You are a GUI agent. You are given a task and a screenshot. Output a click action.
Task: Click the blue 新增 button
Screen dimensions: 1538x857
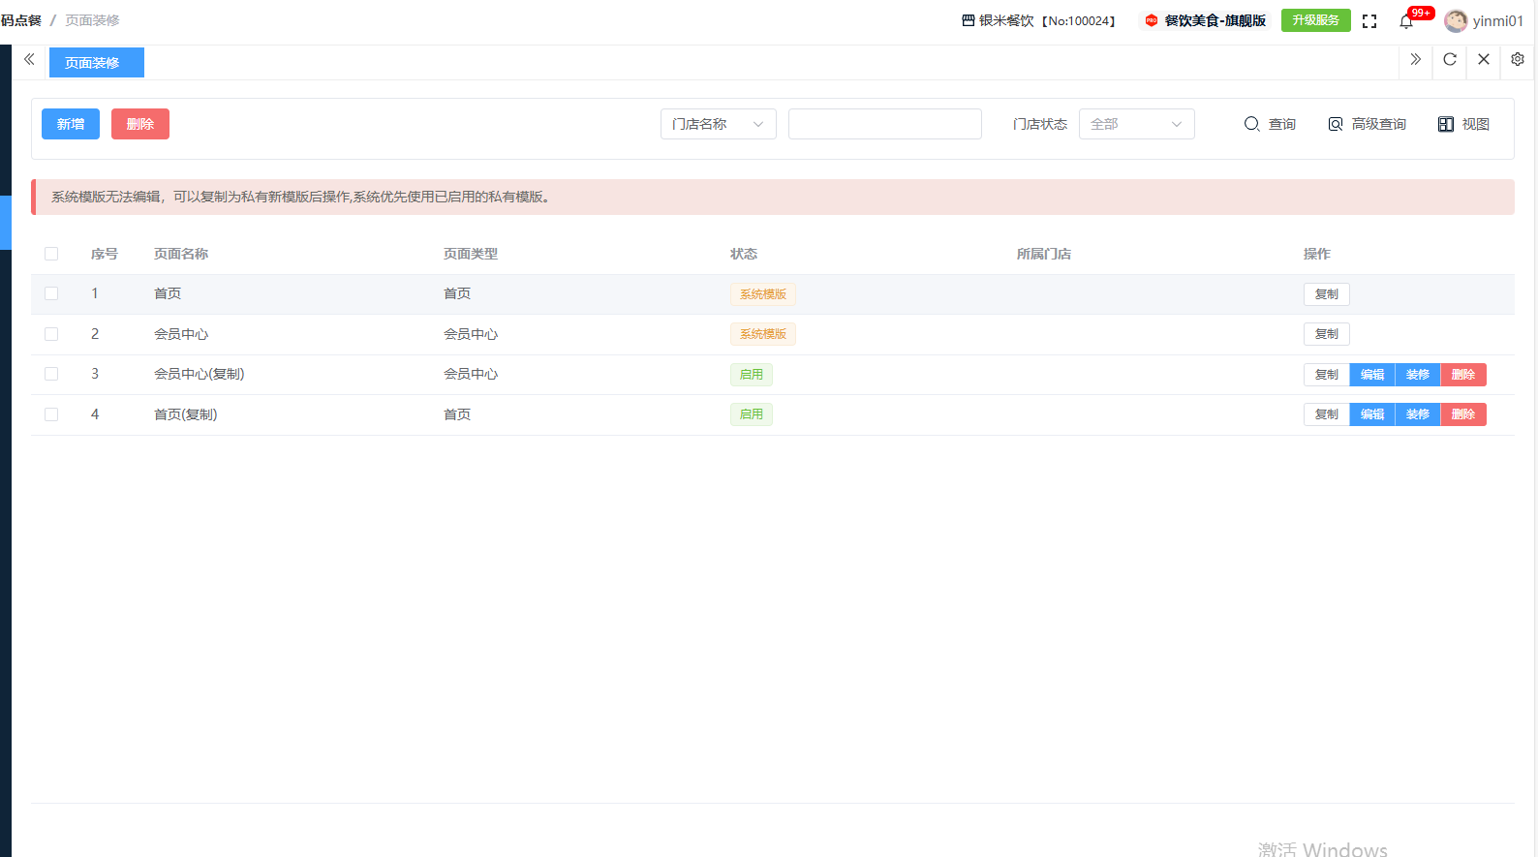(x=71, y=124)
